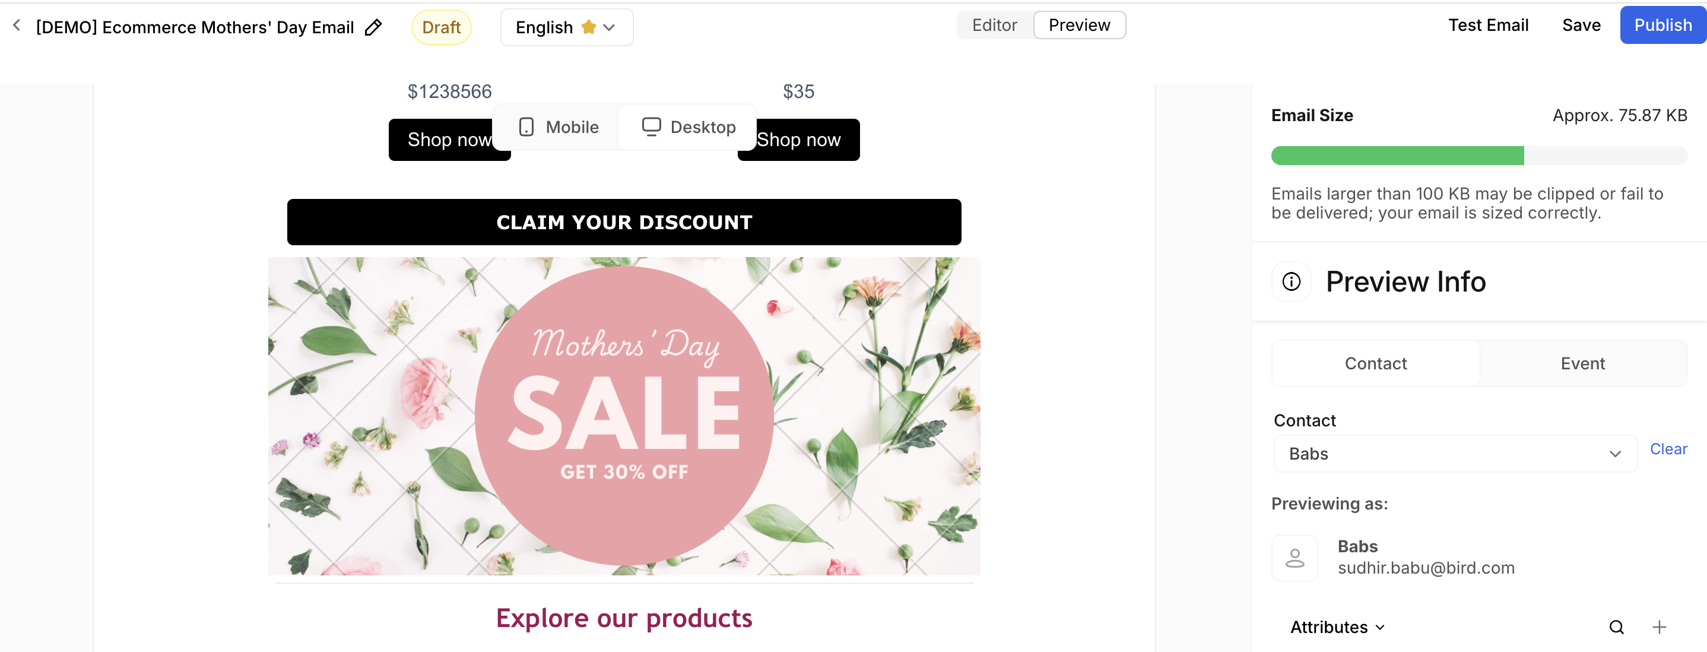The width and height of the screenshot is (1707, 652).
Task: Select the Event tab
Action: 1582,363
